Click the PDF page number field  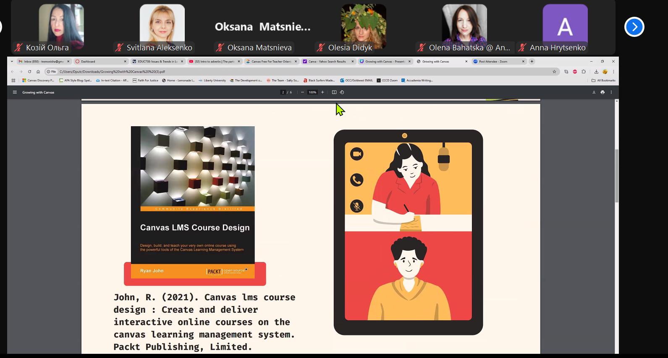283,92
